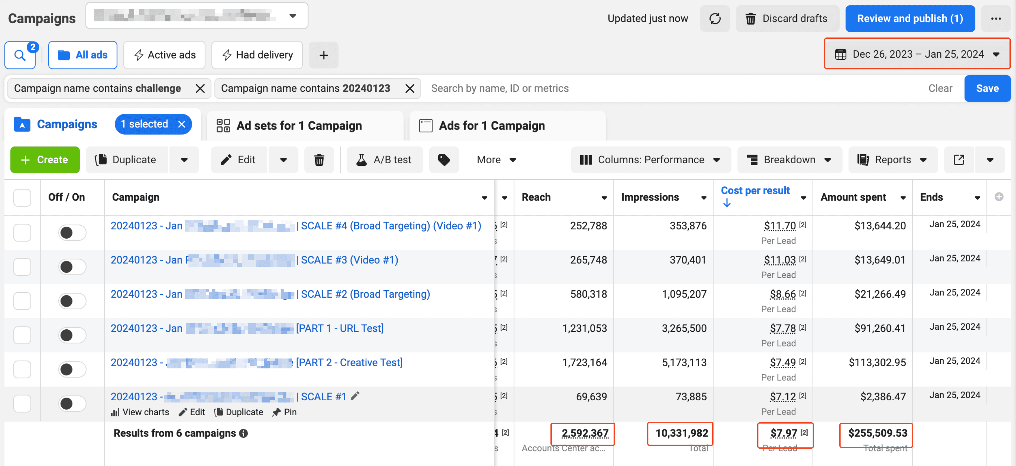Check the SCALE #3 (Video #1) campaign checkbox
Image resolution: width=1016 pixels, height=466 pixels.
point(22,267)
